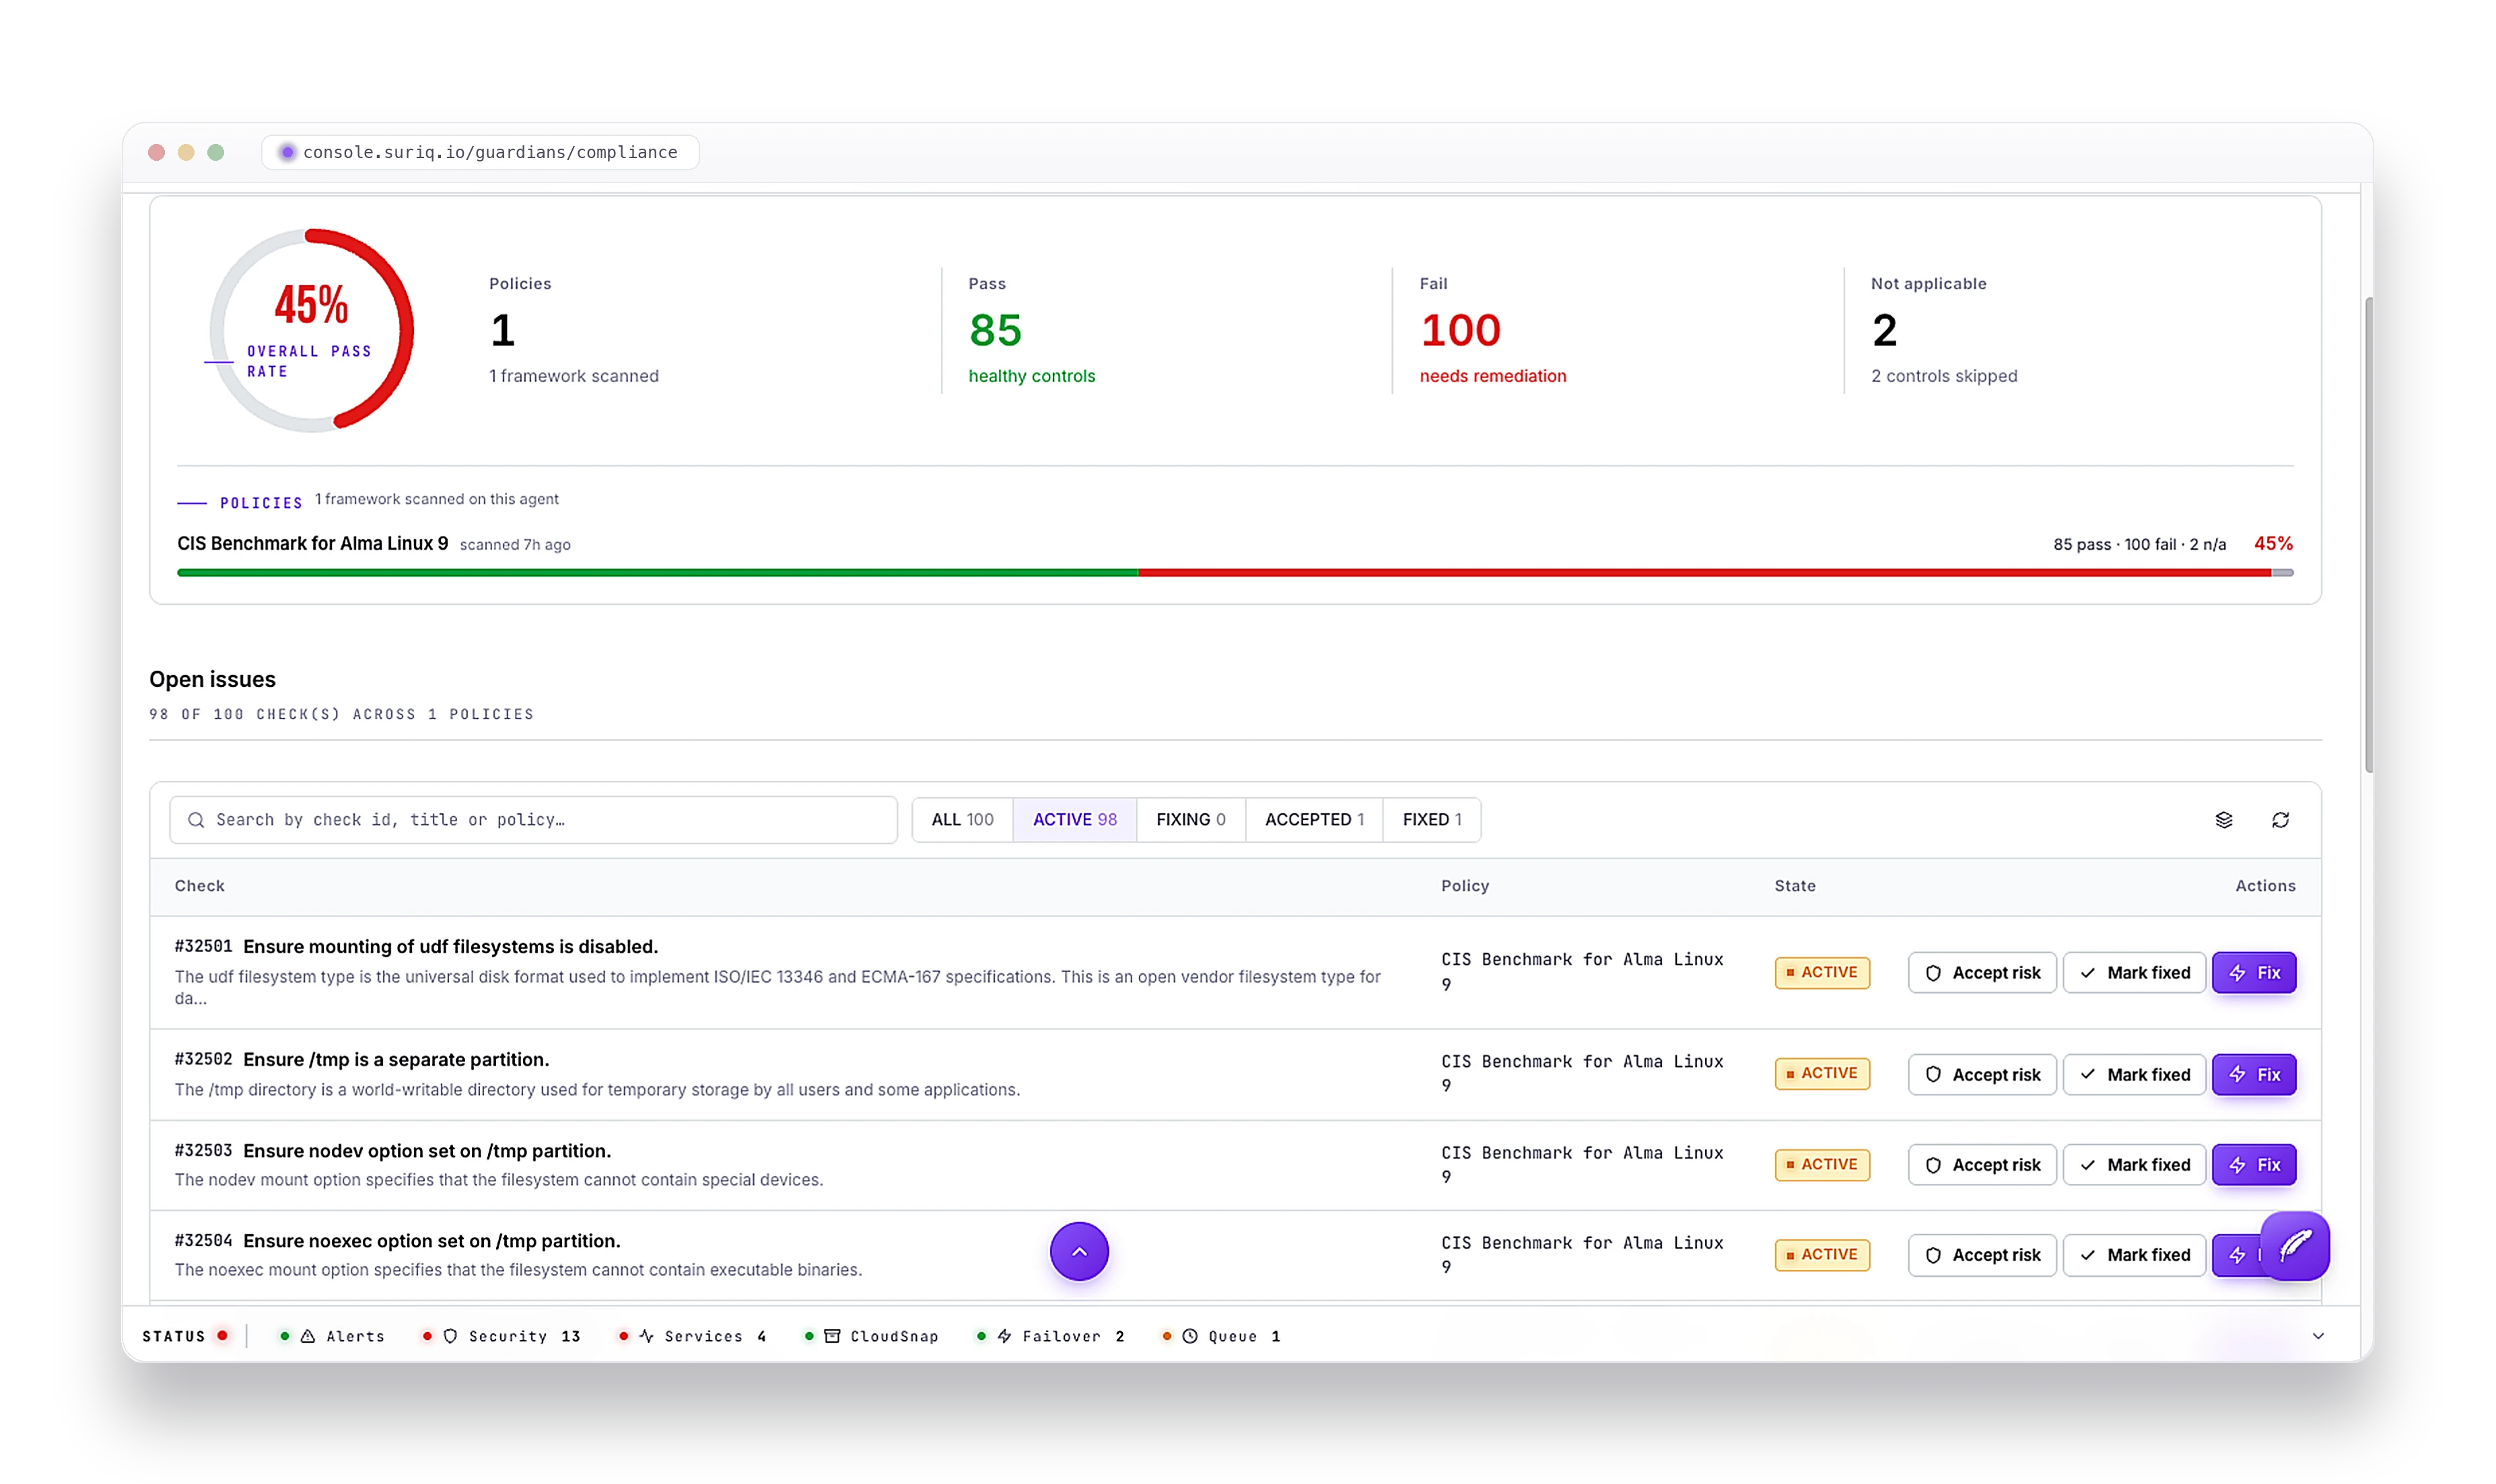Screen dimensions: 2496x1484
Task: Click the Pass 85 healthy controls stat
Action: point(1031,330)
